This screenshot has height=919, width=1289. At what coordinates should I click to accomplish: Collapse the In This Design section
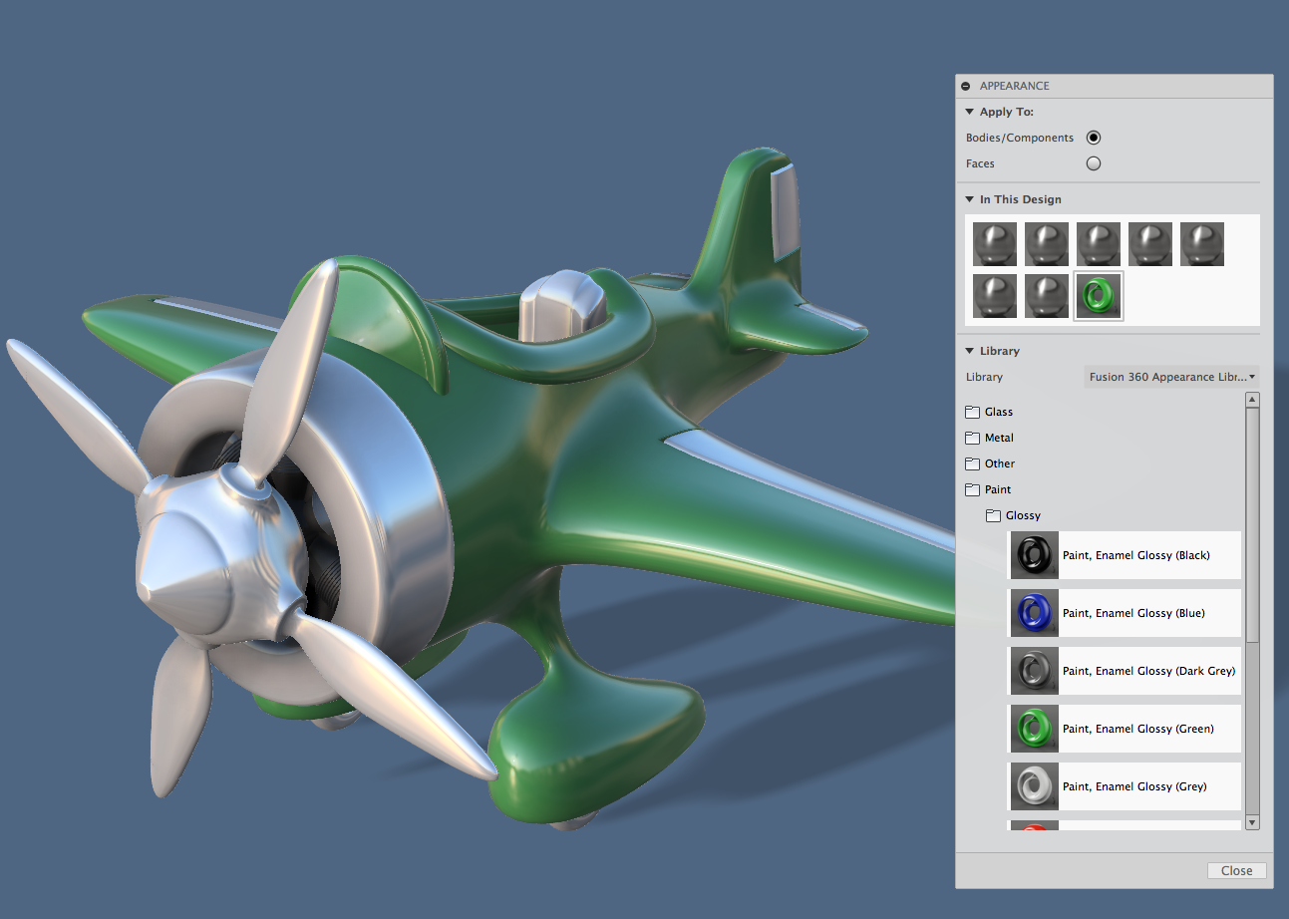[x=969, y=199]
